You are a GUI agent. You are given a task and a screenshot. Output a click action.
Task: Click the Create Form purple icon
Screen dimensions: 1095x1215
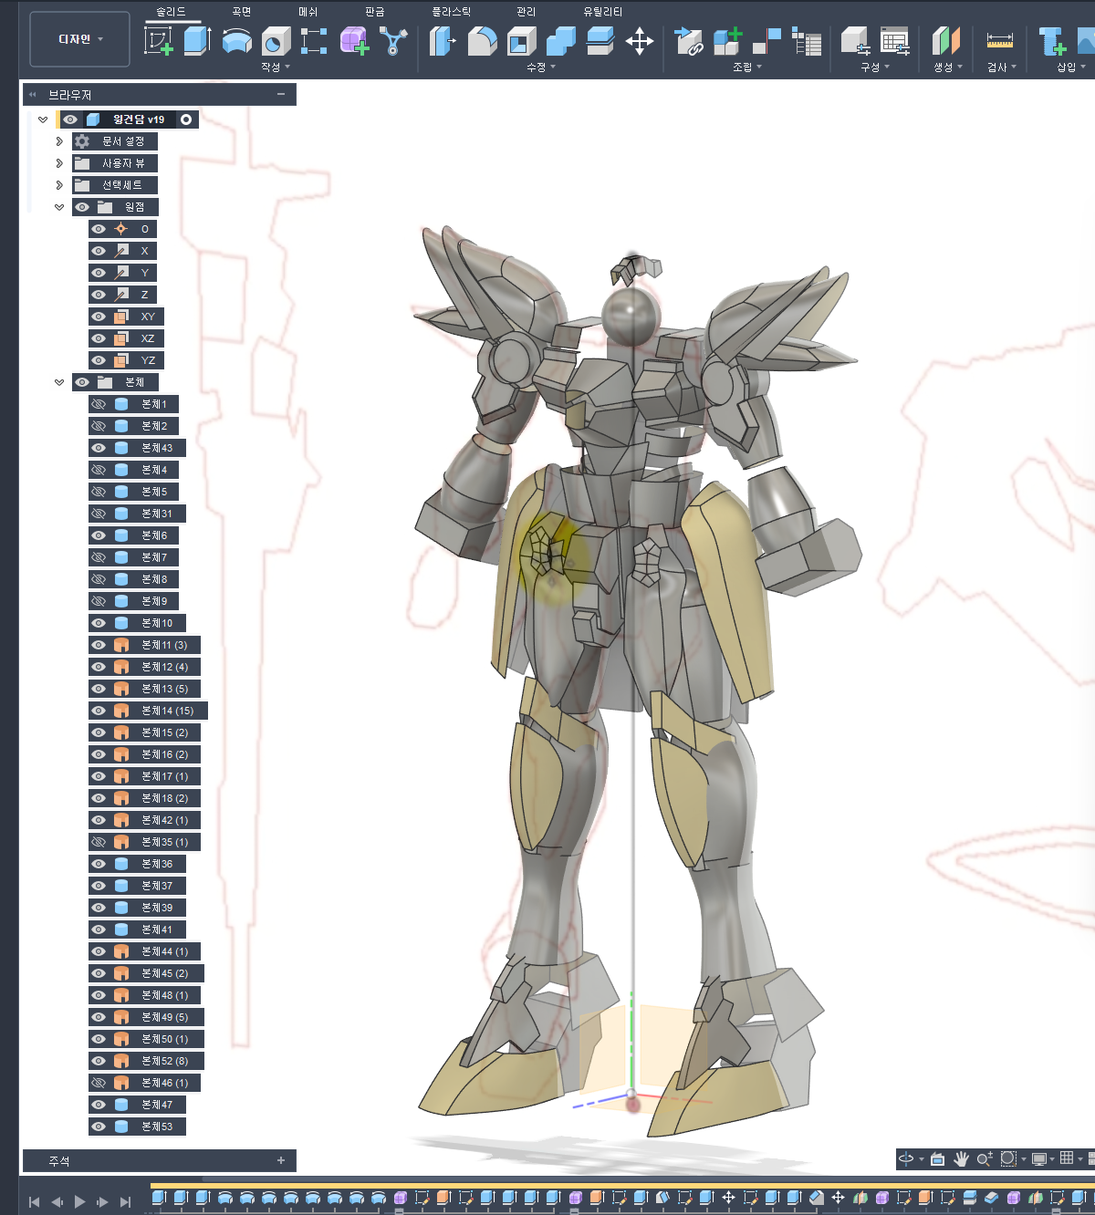click(x=354, y=41)
